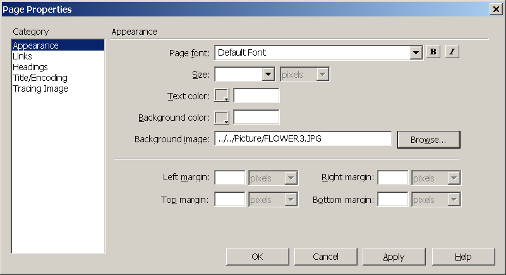Image resolution: width=506 pixels, height=275 pixels.
Task: Open the Background color picker swatch
Action: pyautogui.click(x=222, y=117)
